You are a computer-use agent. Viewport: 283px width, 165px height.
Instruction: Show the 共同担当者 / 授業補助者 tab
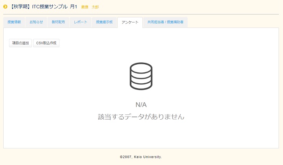coord(165,22)
